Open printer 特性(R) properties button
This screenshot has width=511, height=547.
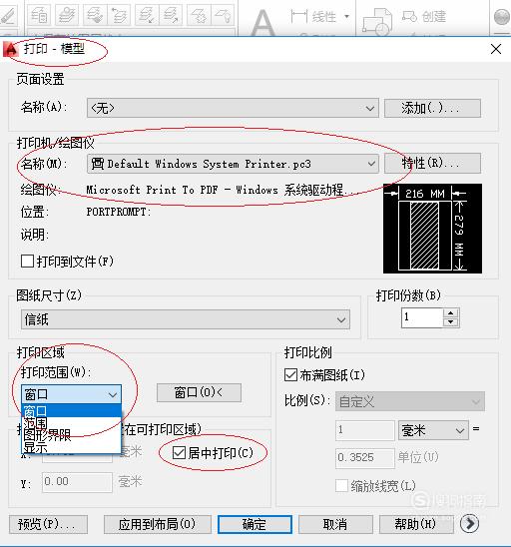click(432, 164)
